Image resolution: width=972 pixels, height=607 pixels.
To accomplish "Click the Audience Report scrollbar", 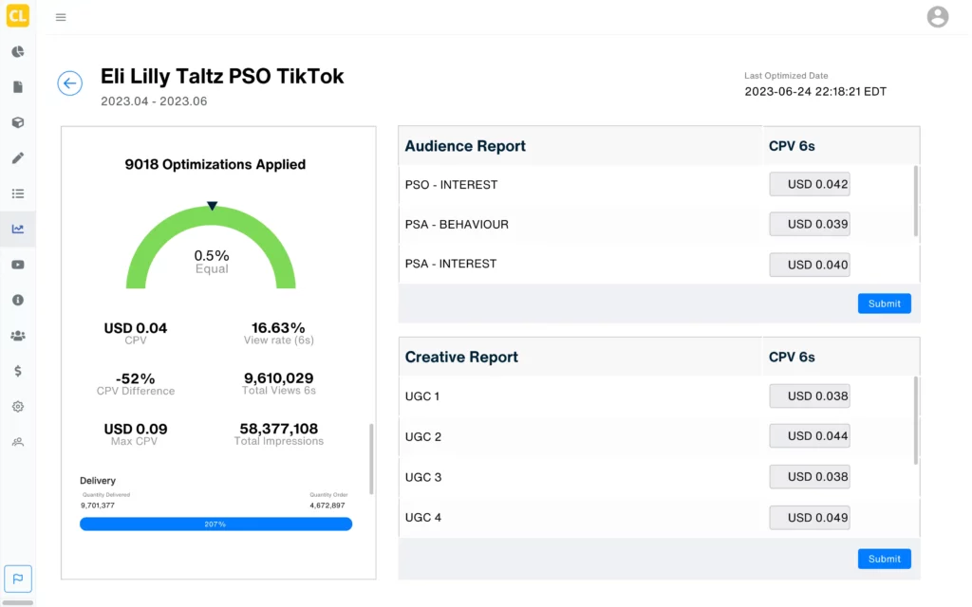I will click(x=916, y=201).
